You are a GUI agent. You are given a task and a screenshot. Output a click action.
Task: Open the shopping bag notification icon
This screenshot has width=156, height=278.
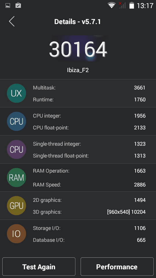pos(18,5)
